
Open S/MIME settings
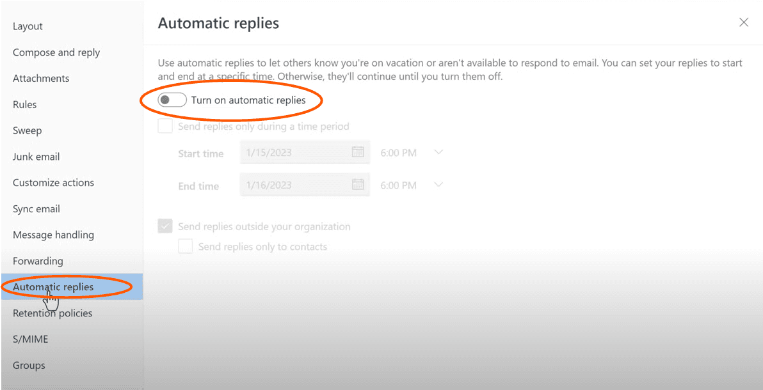click(30, 339)
